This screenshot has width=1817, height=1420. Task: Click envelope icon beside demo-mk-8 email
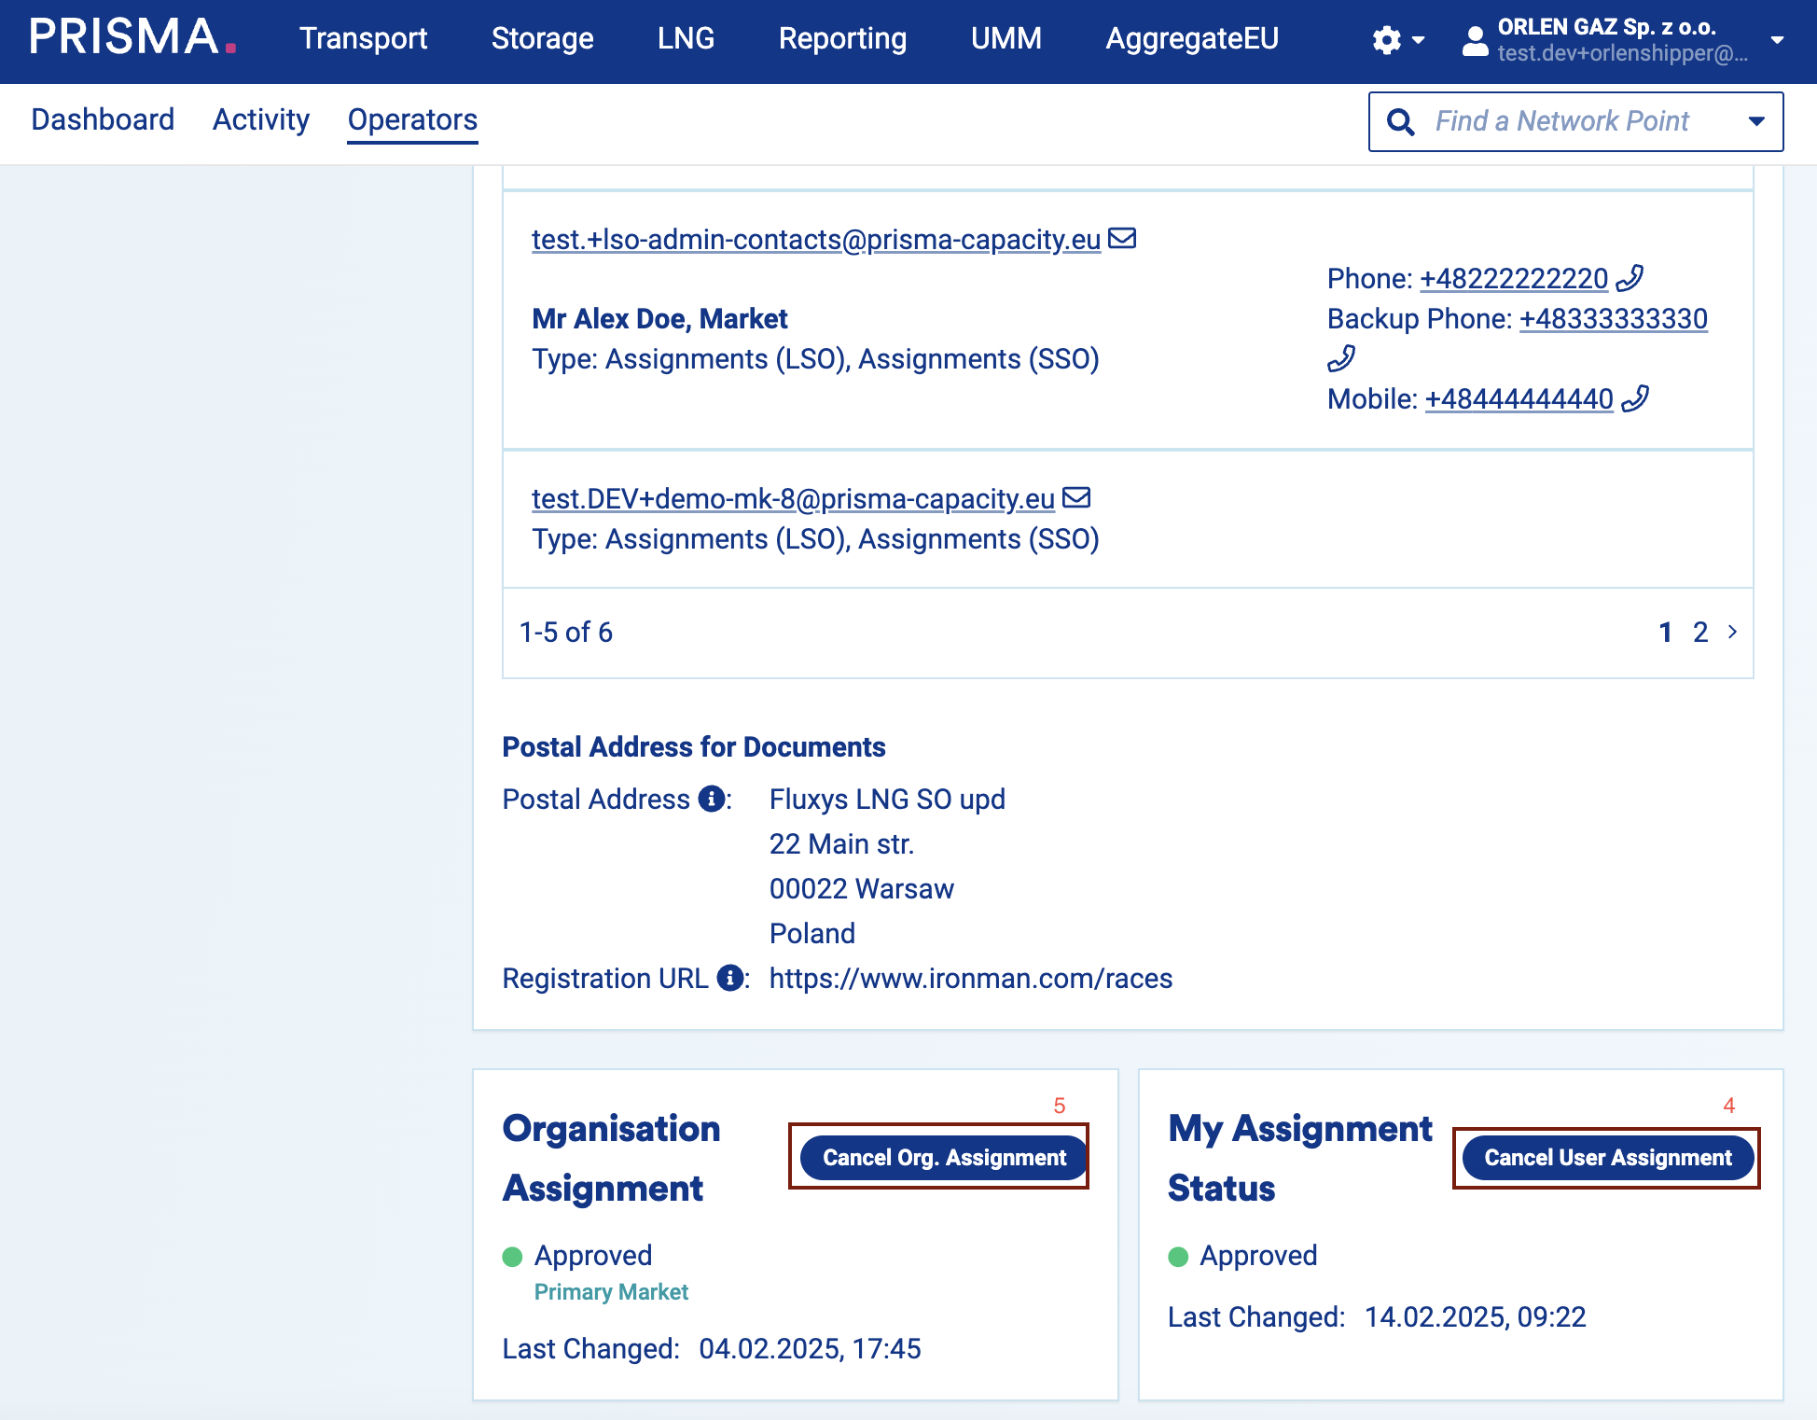1076,497
